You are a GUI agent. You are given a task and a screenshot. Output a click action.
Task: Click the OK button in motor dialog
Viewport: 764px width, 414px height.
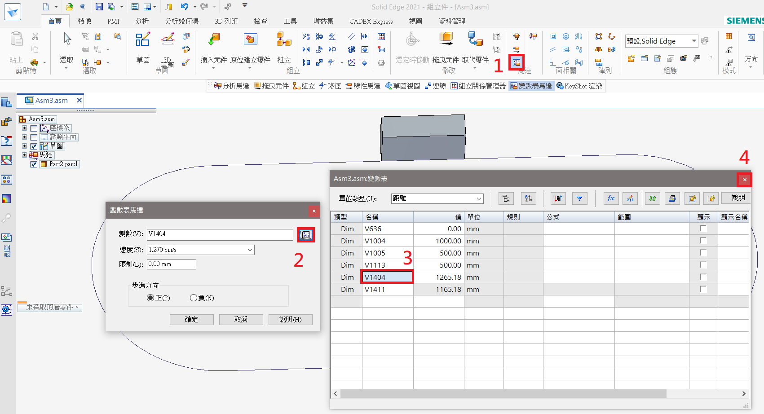pyautogui.click(x=191, y=319)
